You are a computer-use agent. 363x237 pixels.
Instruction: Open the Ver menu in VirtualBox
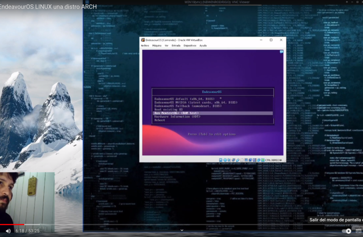click(x=167, y=46)
